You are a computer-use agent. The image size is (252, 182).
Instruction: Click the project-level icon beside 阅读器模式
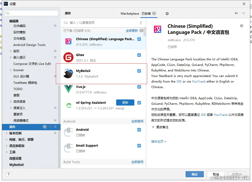[x=55, y=120]
